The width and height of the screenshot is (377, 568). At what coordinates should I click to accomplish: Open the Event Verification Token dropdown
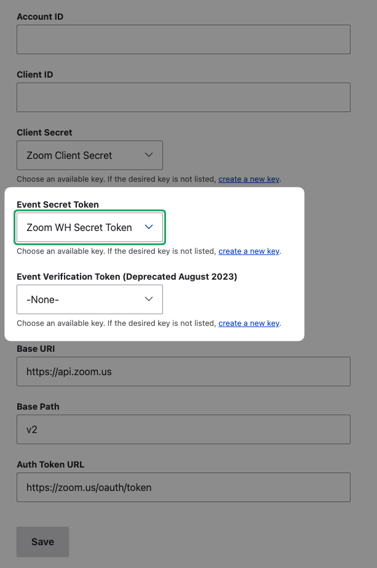coord(90,299)
